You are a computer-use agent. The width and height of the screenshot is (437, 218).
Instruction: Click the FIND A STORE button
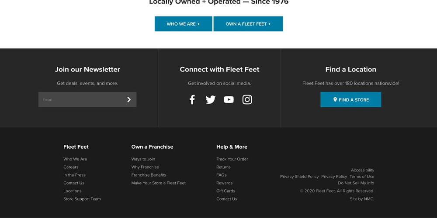[351, 99]
